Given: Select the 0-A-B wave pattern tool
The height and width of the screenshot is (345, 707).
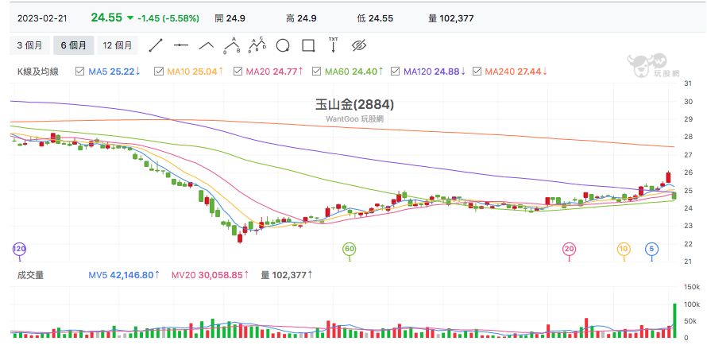Looking at the screenshot, I should (232, 45).
